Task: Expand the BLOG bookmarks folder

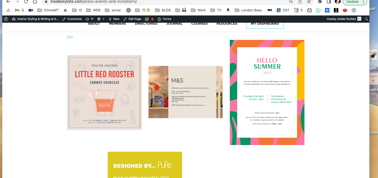Action: point(163,10)
